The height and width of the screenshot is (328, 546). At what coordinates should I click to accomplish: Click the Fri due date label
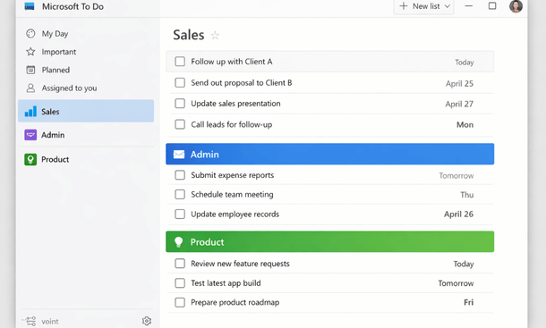468,302
